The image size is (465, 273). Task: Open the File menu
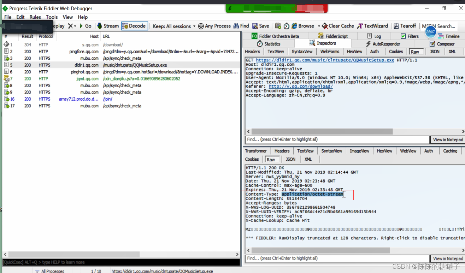[x=7, y=17]
